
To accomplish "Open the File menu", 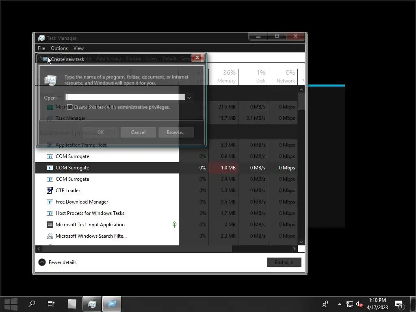I will [41, 48].
